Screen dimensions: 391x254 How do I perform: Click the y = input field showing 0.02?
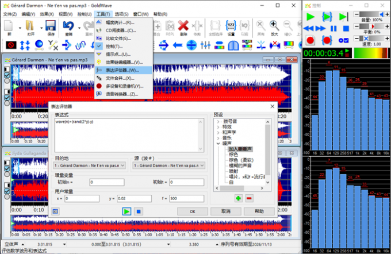tap(134, 198)
